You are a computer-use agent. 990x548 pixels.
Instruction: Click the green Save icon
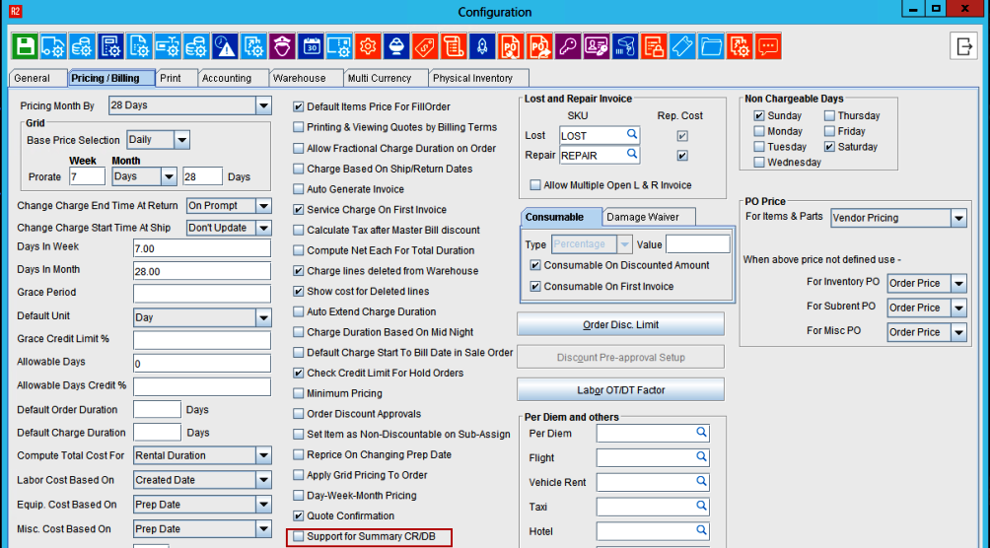25,45
